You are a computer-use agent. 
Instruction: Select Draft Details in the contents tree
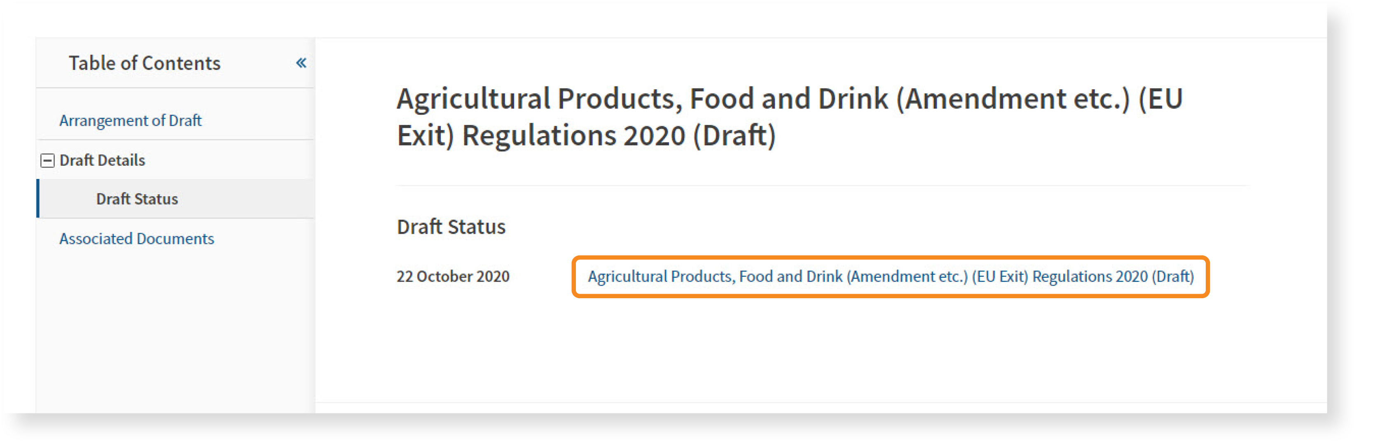[x=102, y=160]
